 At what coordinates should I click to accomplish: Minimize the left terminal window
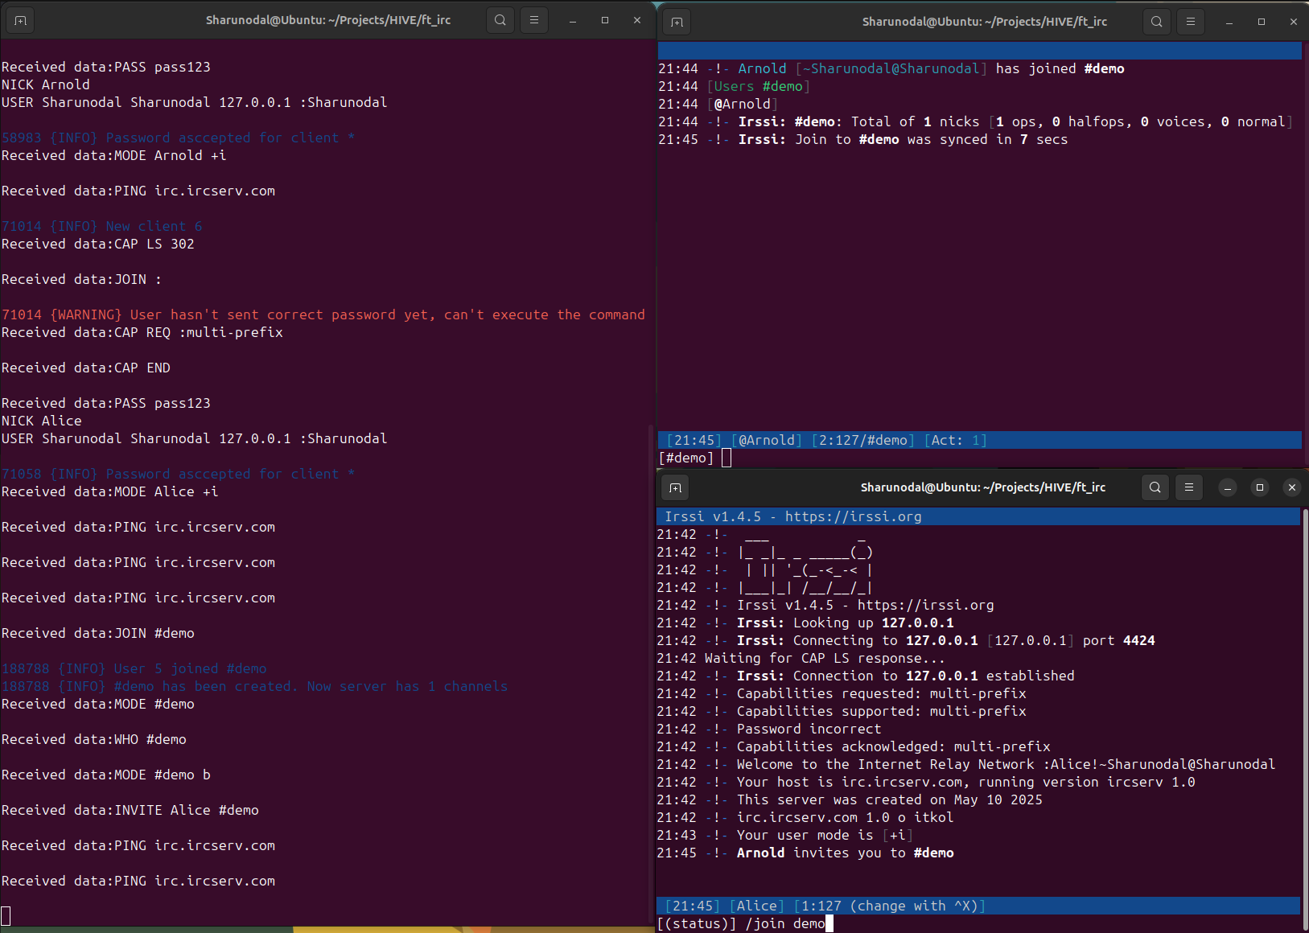pyautogui.click(x=573, y=20)
